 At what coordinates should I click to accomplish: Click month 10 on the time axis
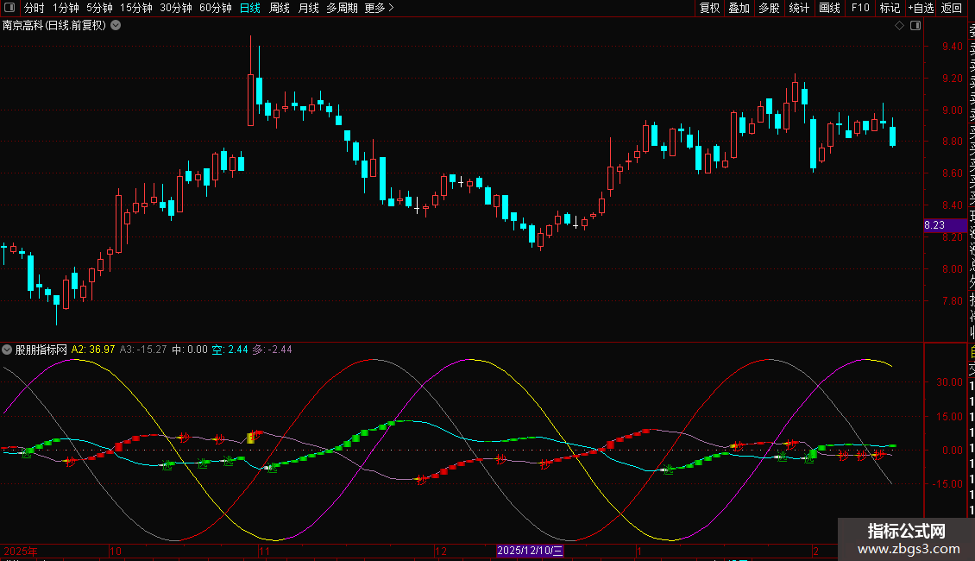tap(115, 551)
